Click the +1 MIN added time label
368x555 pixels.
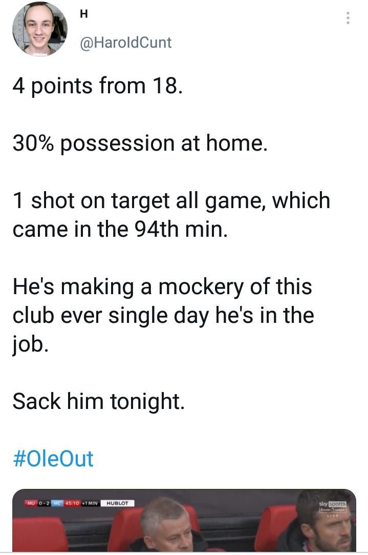pos(90,503)
